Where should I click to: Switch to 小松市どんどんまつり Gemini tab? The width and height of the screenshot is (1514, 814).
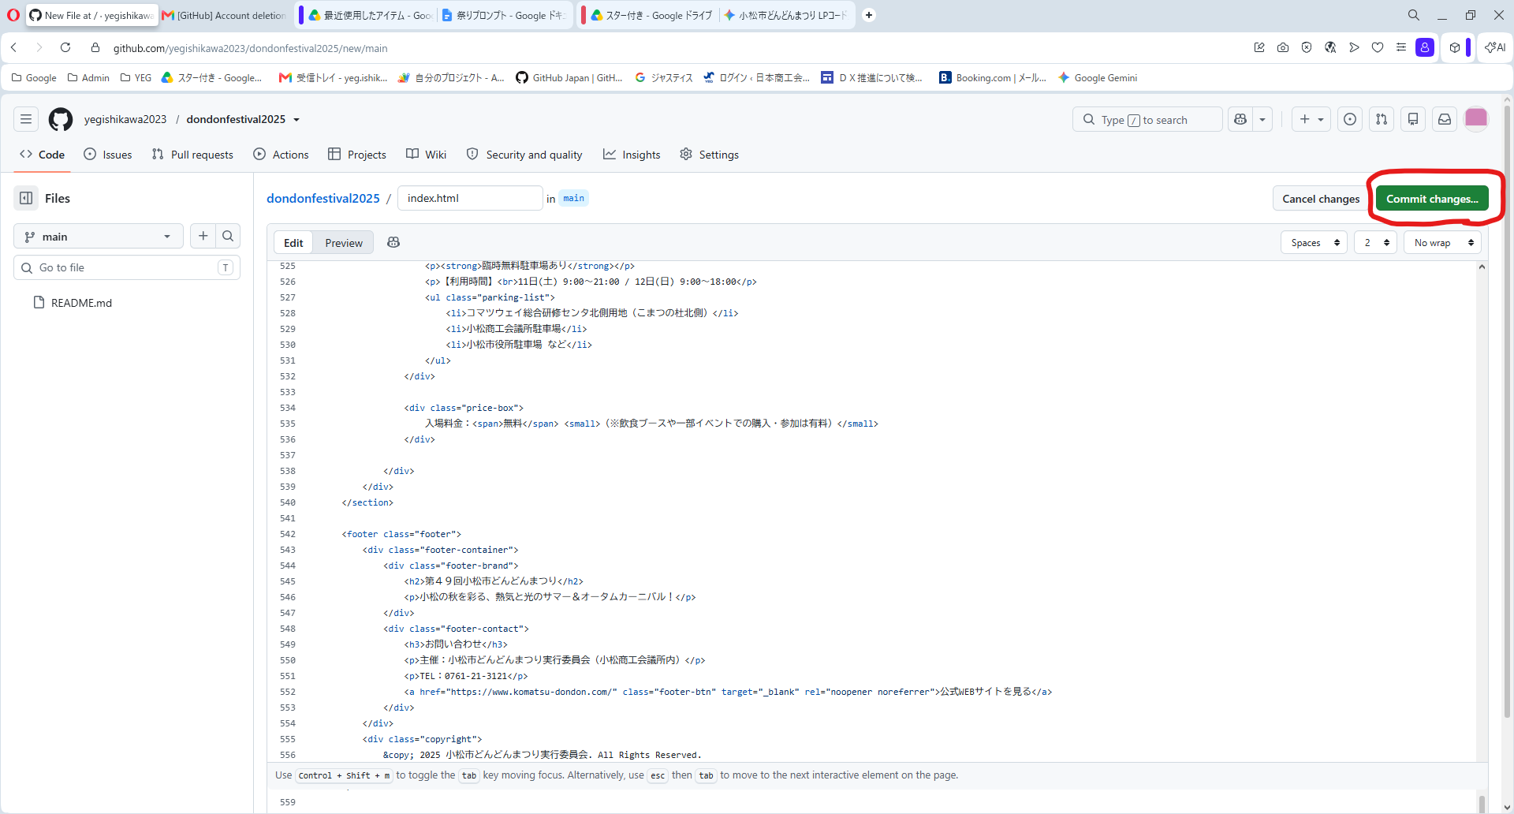pos(787,15)
